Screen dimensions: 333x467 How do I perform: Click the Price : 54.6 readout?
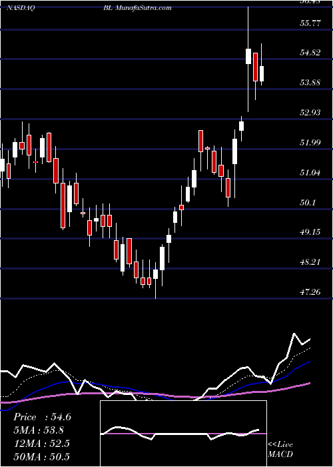coord(42,417)
